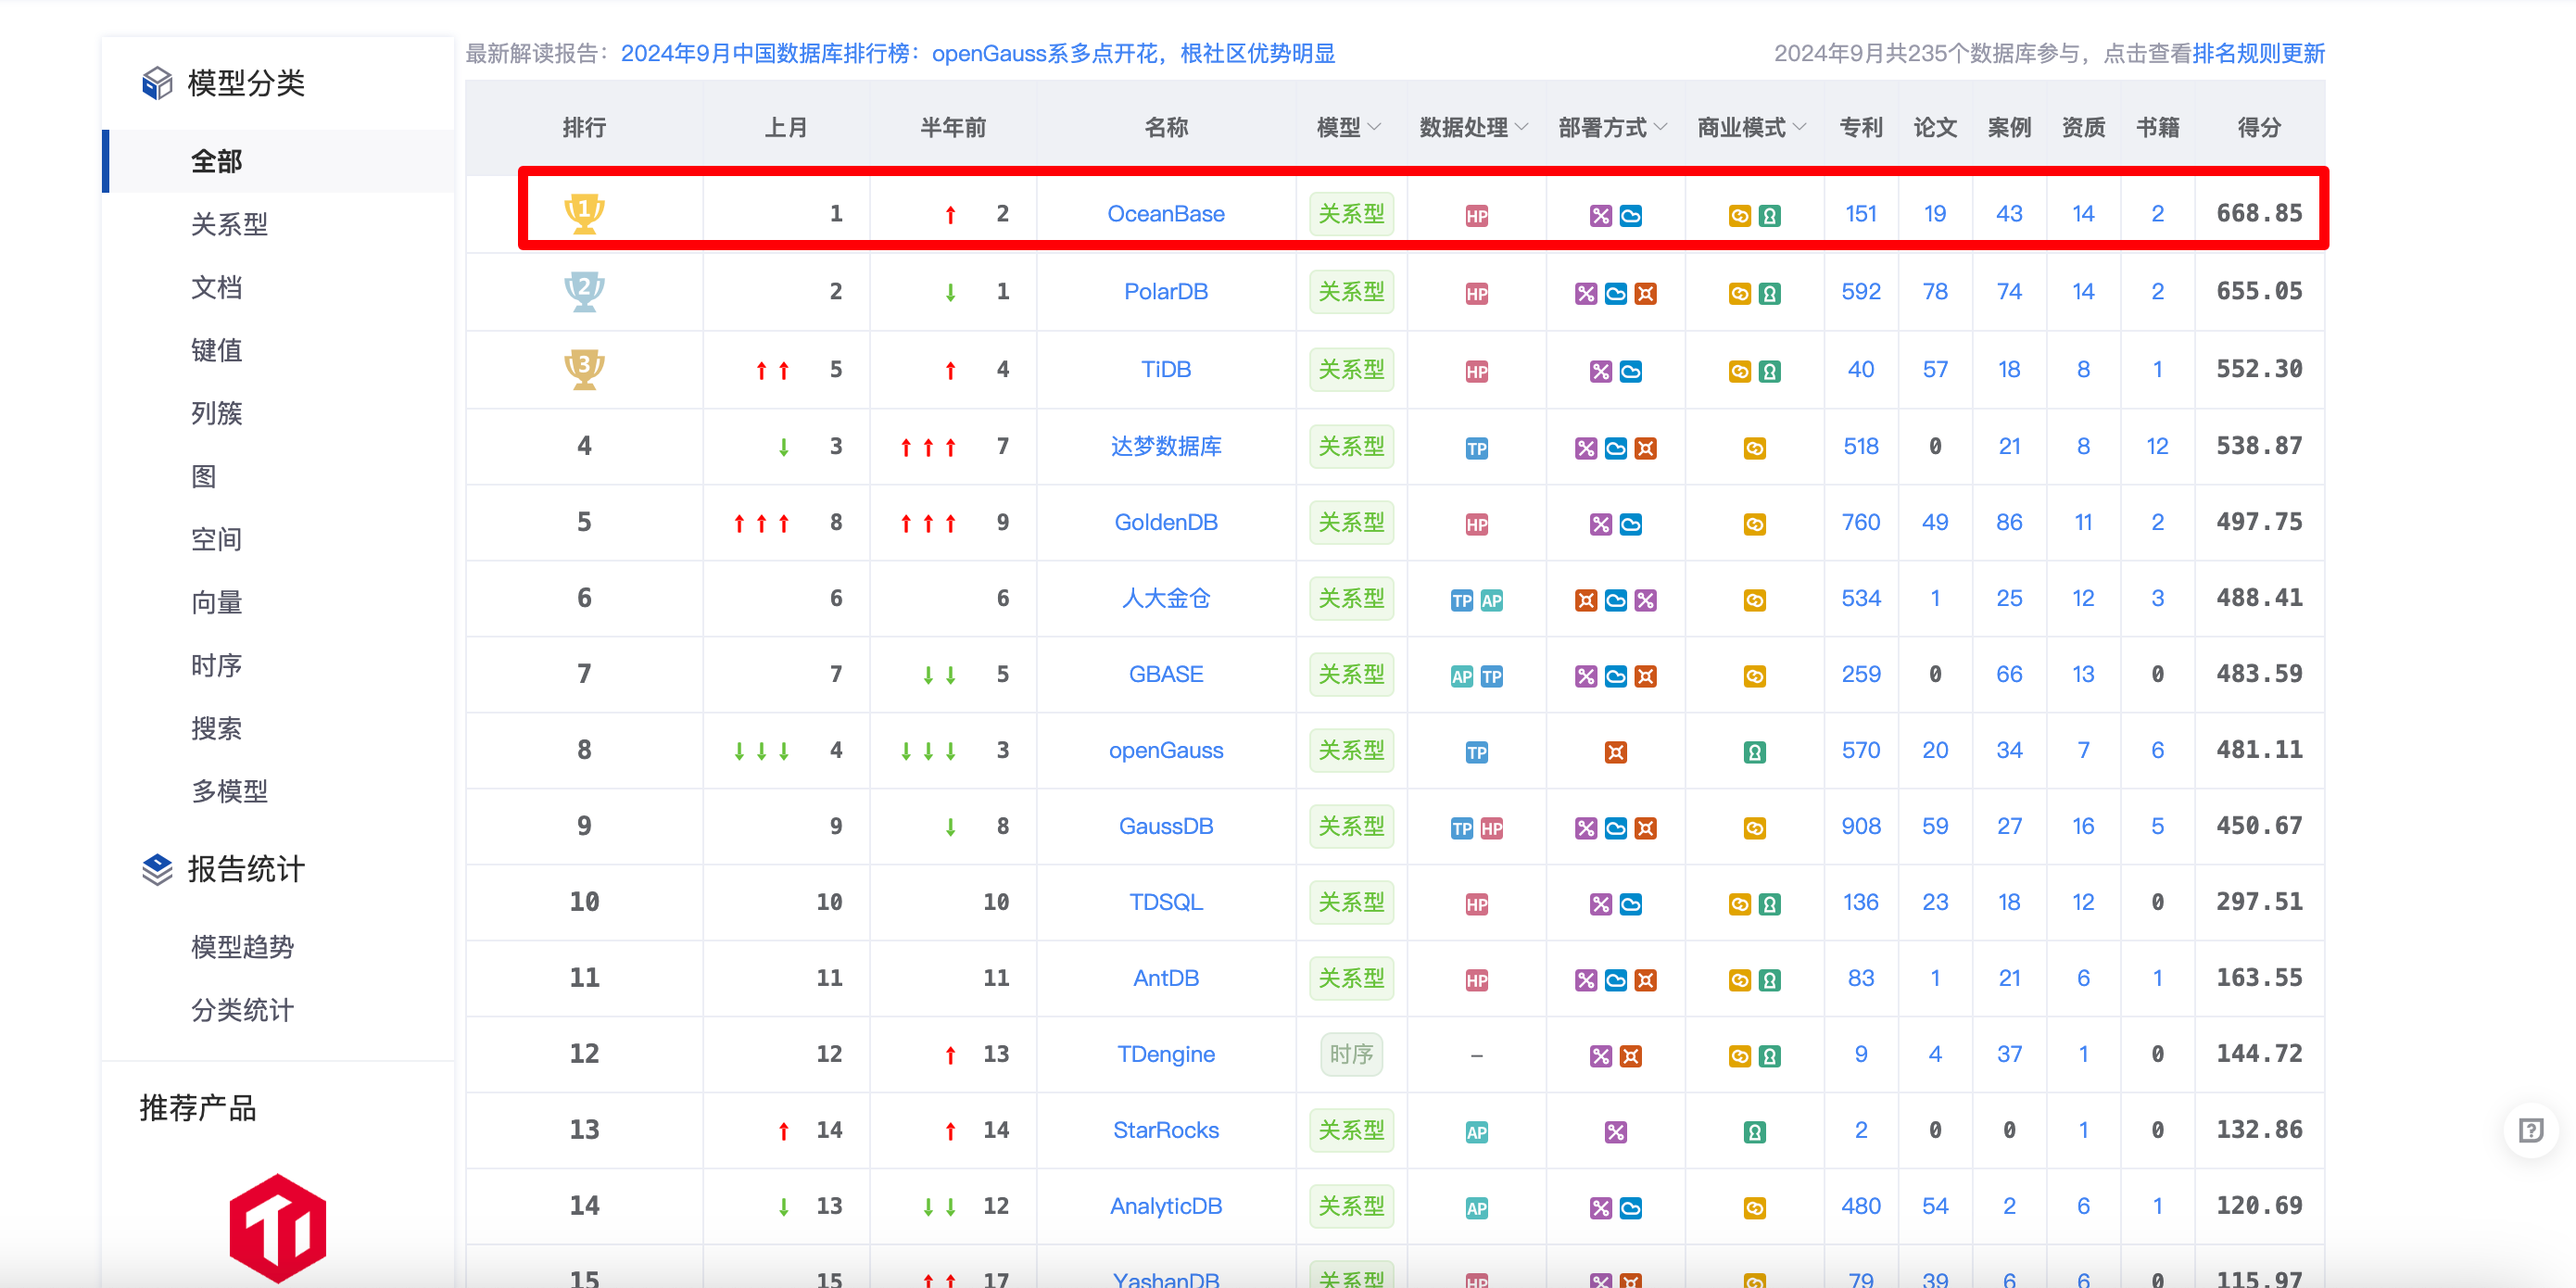The height and width of the screenshot is (1288, 2576).
Task: Click the green open-source icon in TDSQL row
Action: click(x=1769, y=904)
